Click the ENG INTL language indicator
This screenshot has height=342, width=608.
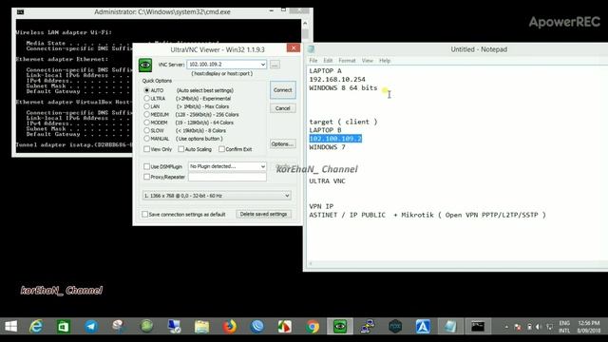click(x=564, y=327)
